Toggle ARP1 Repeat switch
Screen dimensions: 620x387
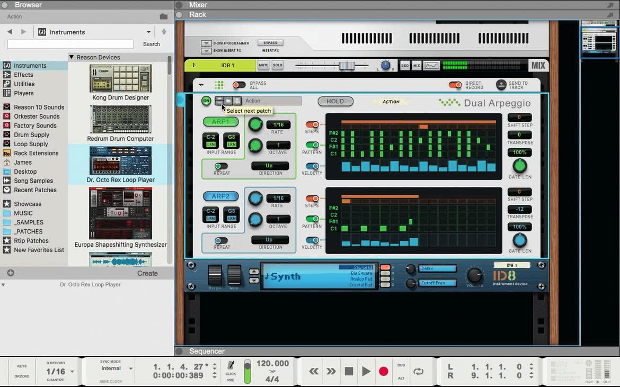click(x=221, y=166)
